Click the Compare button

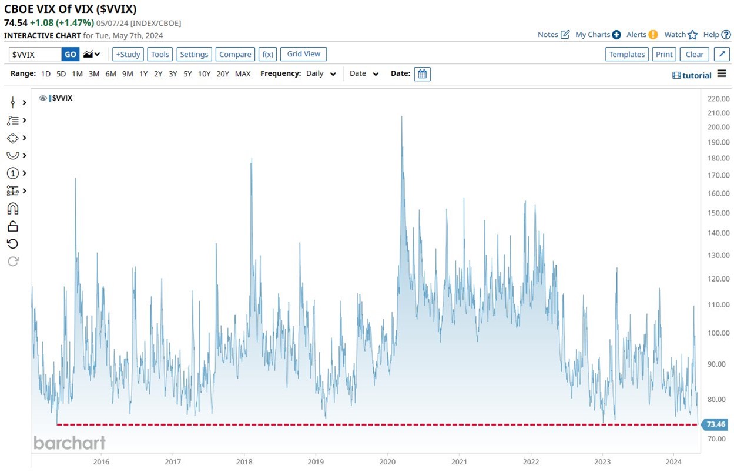pyautogui.click(x=235, y=54)
